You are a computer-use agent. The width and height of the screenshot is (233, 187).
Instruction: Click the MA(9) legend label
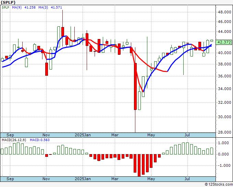point(17,8)
